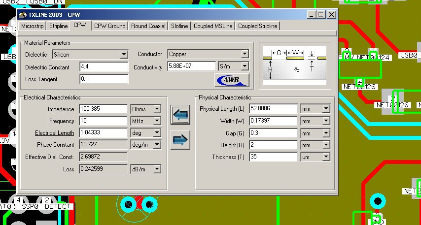
Task: Select the CPW tab
Action: pos(80,25)
